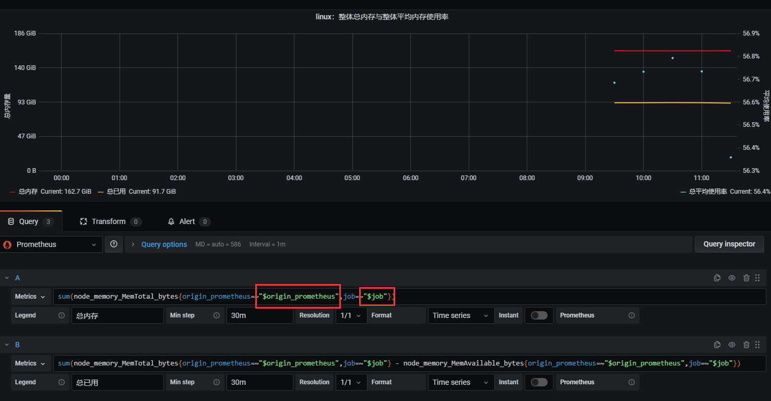Click the PromQL expression field of query A
The width and height of the screenshot is (771, 401).
coord(409,297)
